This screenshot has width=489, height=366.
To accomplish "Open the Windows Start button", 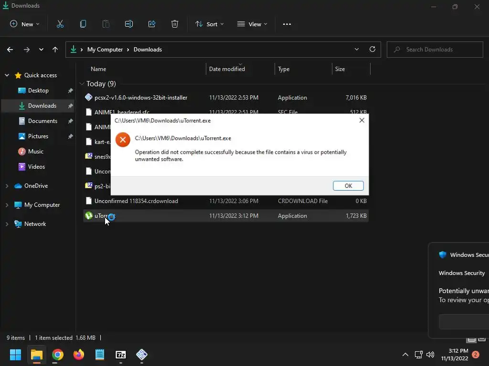I will pyautogui.click(x=15, y=355).
